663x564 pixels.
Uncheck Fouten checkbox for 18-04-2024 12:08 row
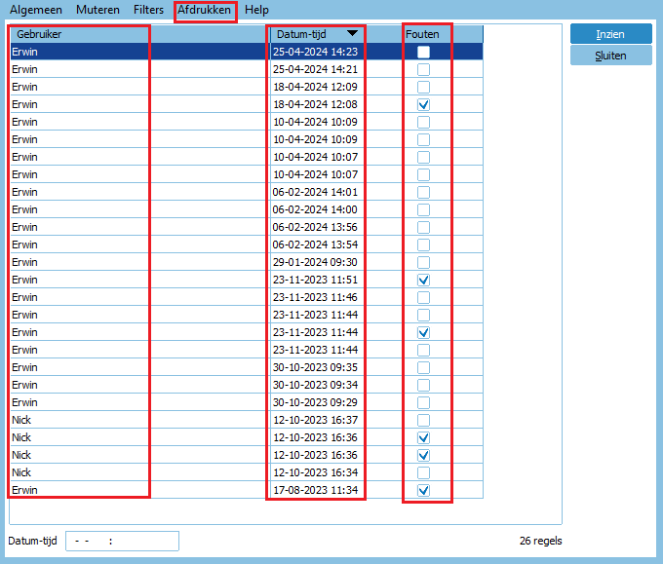point(423,104)
